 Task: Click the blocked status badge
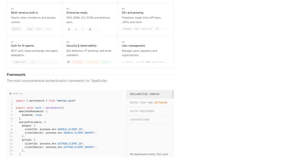click(x=78, y=62)
